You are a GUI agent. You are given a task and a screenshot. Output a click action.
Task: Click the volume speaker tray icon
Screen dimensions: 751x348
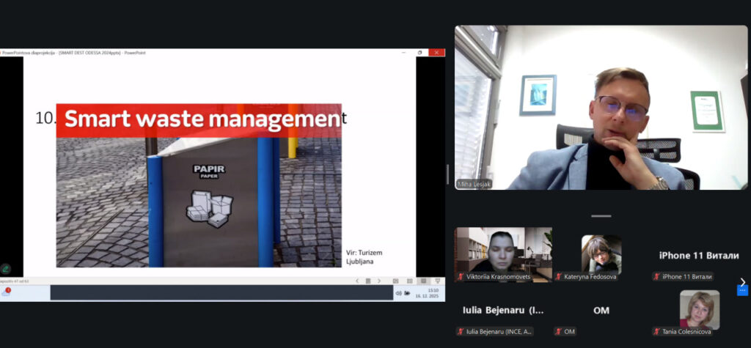(398, 293)
